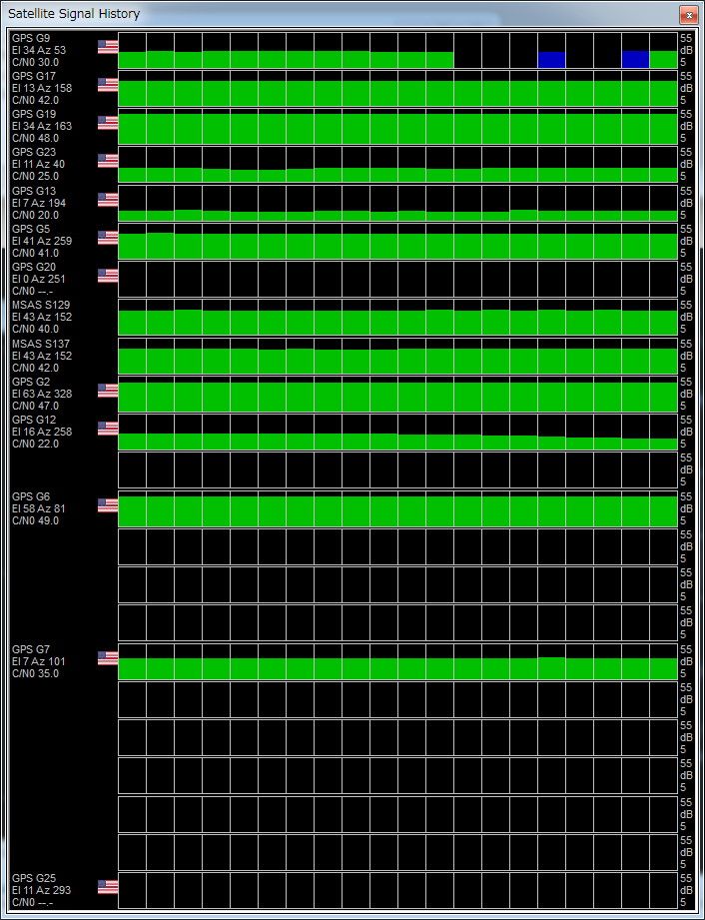
Task: Click the US flag icon beside GPS G2
Action: point(108,391)
